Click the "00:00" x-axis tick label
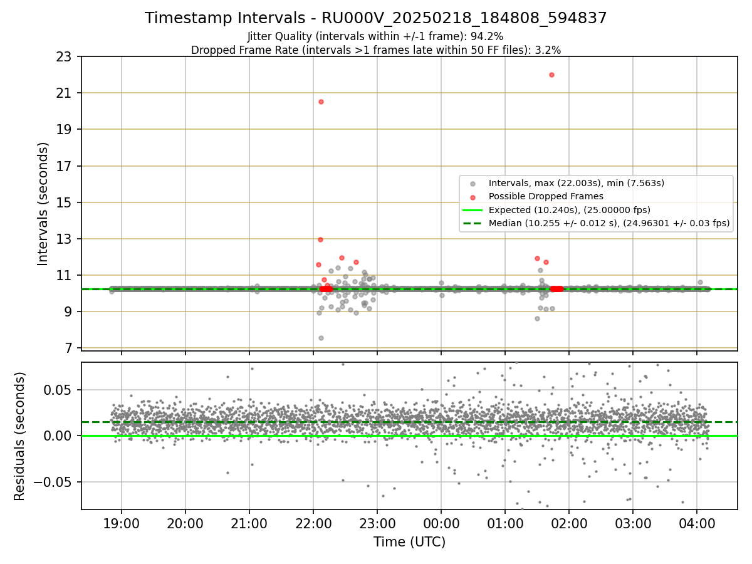 pyautogui.click(x=441, y=523)
